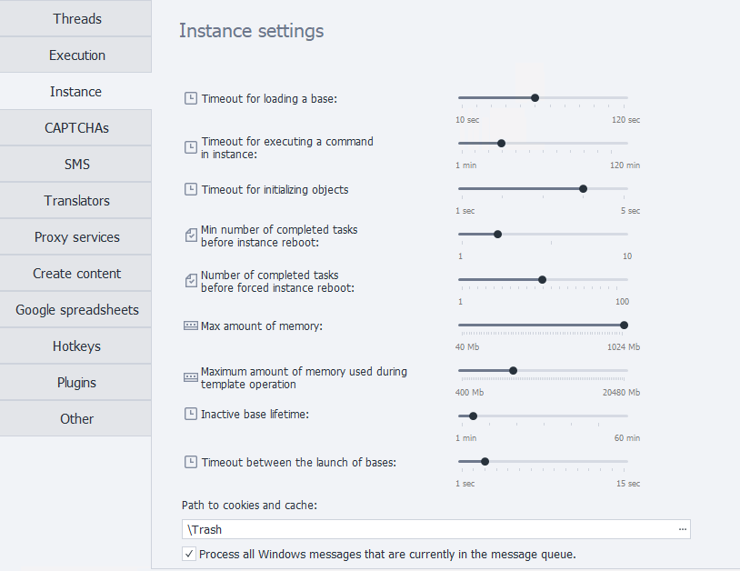The image size is (740, 571).
Task: Click memory icon next to Max amount of memory
Action: pyautogui.click(x=191, y=326)
